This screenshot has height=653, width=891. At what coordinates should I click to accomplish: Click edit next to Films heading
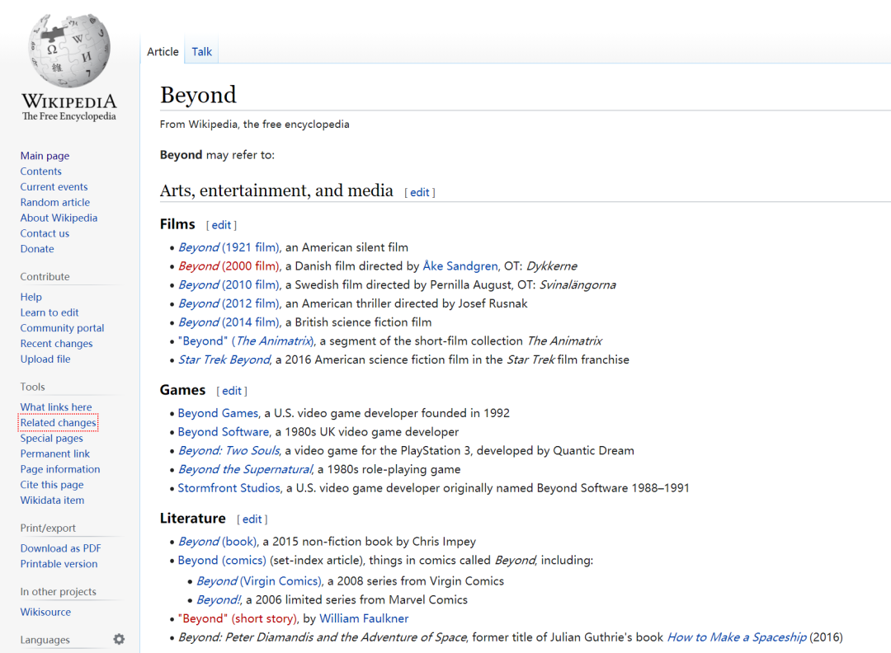click(x=222, y=225)
